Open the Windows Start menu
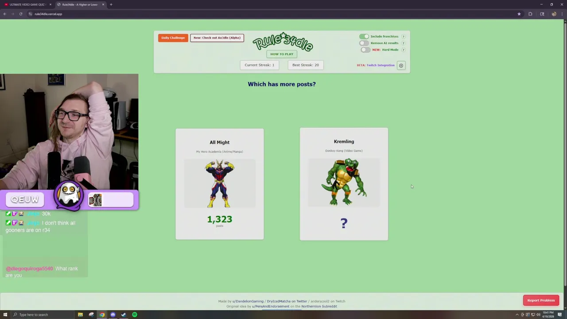567x319 pixels. click(5, 315)
